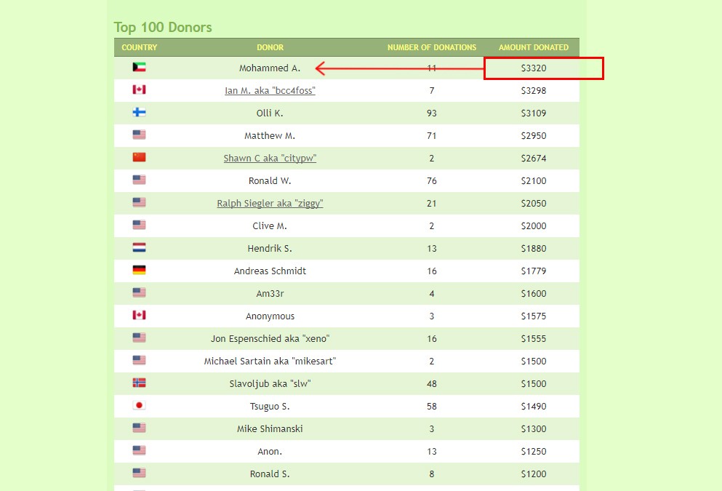Click the Amount Donated column header
The height and width of the screenshot is (491, 722).
534,47
